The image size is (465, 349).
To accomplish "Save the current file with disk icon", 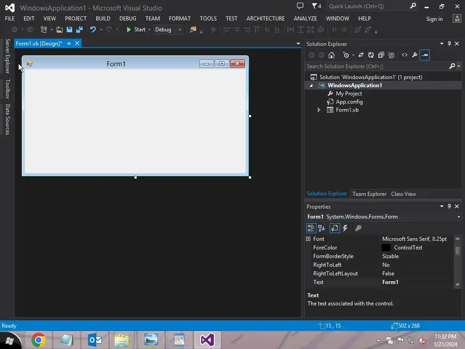I will pos(69,30).
